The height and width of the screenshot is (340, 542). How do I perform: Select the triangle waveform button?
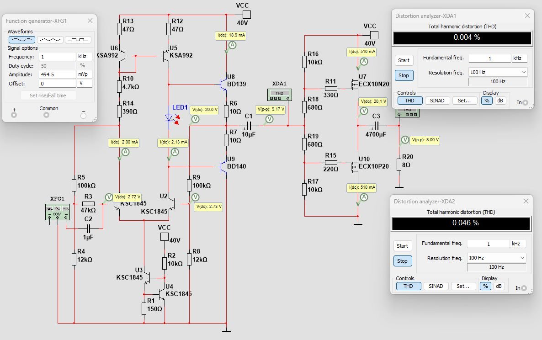click(50, 40)
